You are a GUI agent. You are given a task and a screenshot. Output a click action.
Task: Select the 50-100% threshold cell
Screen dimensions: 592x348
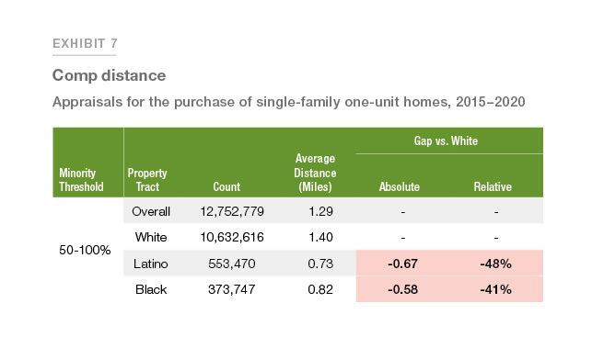coord(85,250)
